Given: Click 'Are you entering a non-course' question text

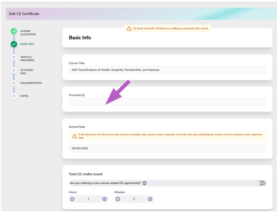Looking at the screenshot, I should click(x=105, y=183).
